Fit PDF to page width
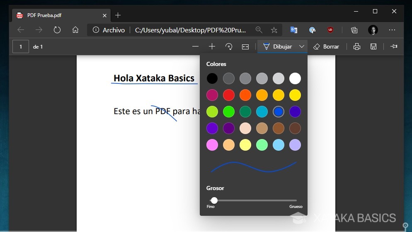The height and width of the screenshot is (232, 412). point(245,46)
